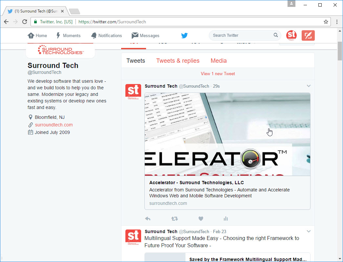Minimize the Chrome browser window

pyautogui.click(x=306, y=5)
